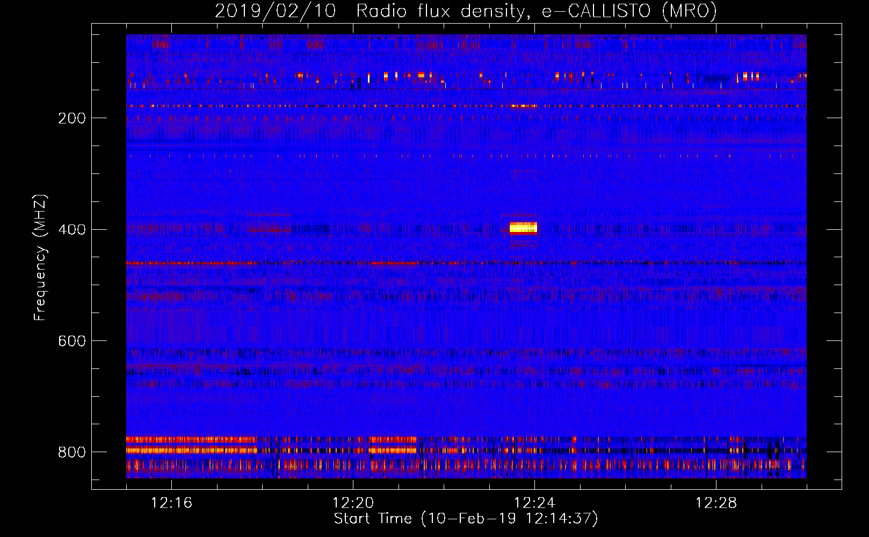Click the 'Frequency (MHZ)' y-axis label

(40, 257)
